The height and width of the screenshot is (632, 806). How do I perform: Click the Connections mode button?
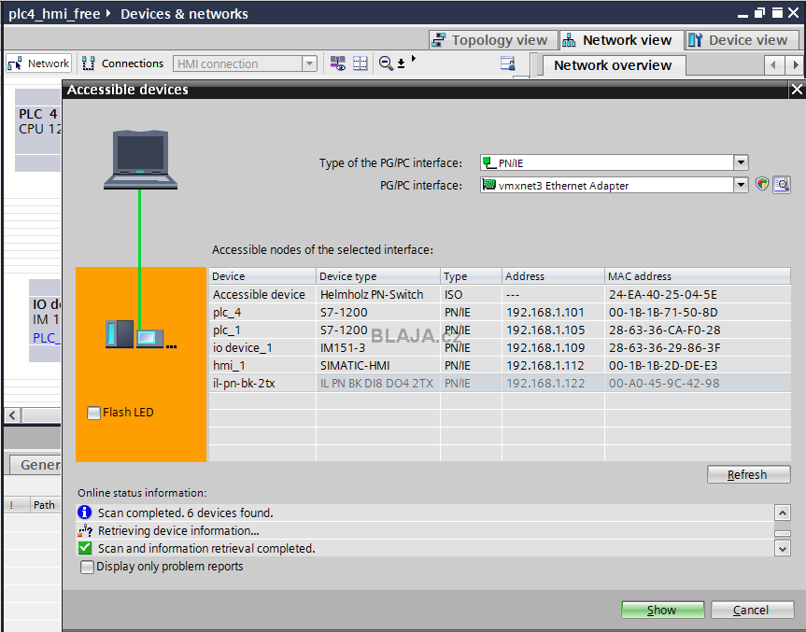tap(123, 63)
